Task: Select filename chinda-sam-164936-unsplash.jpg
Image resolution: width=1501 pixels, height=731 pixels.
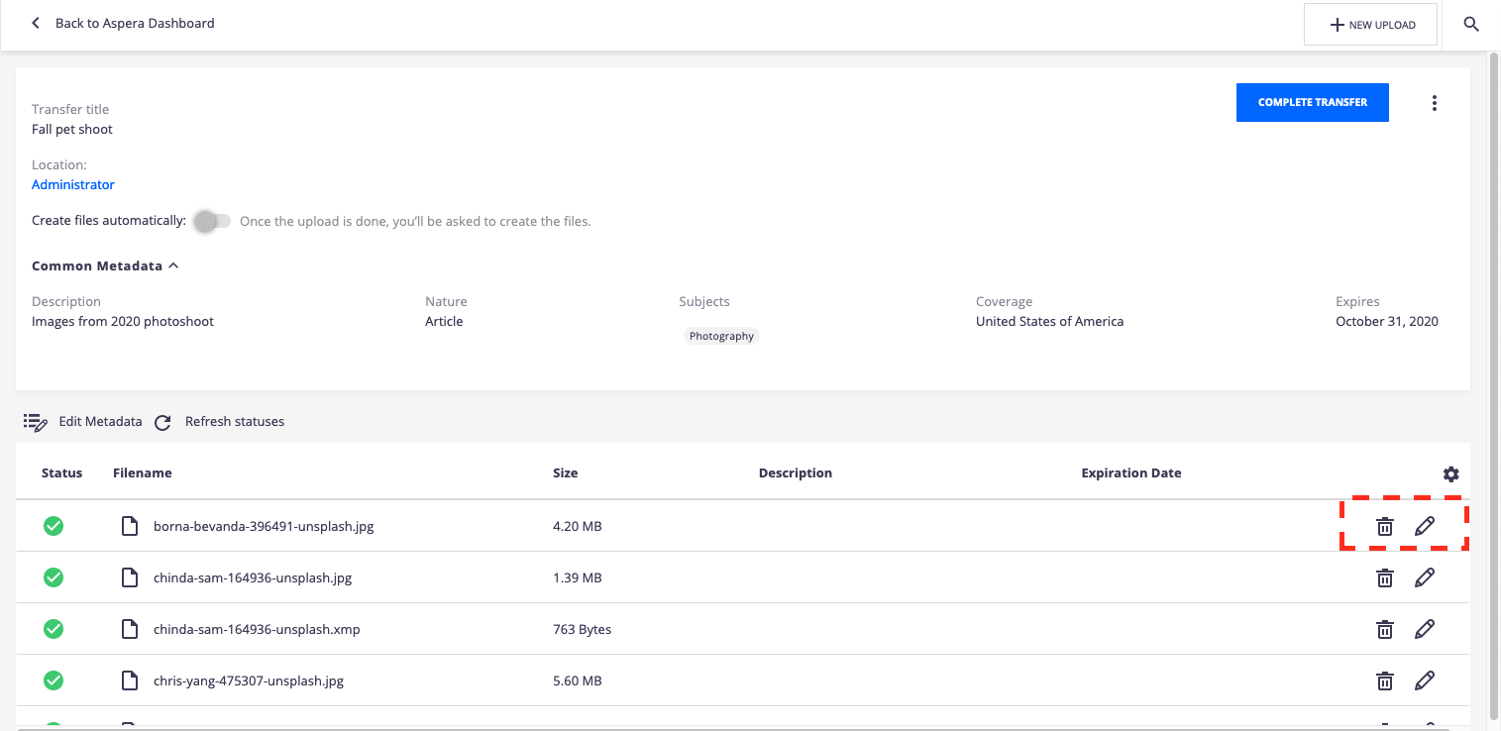Action: [253, 578]
